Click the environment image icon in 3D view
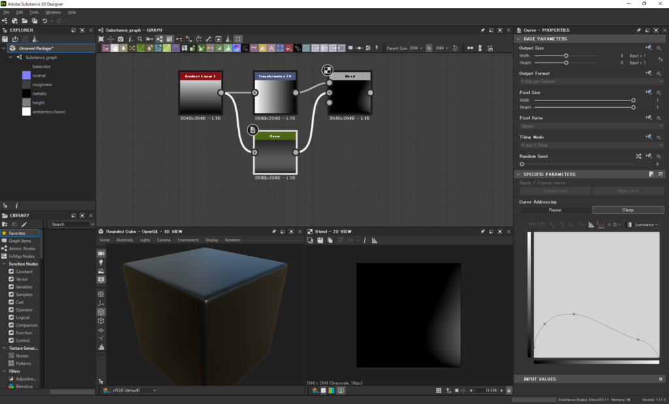Screen dimensions: 669x404 click(101, 271)
